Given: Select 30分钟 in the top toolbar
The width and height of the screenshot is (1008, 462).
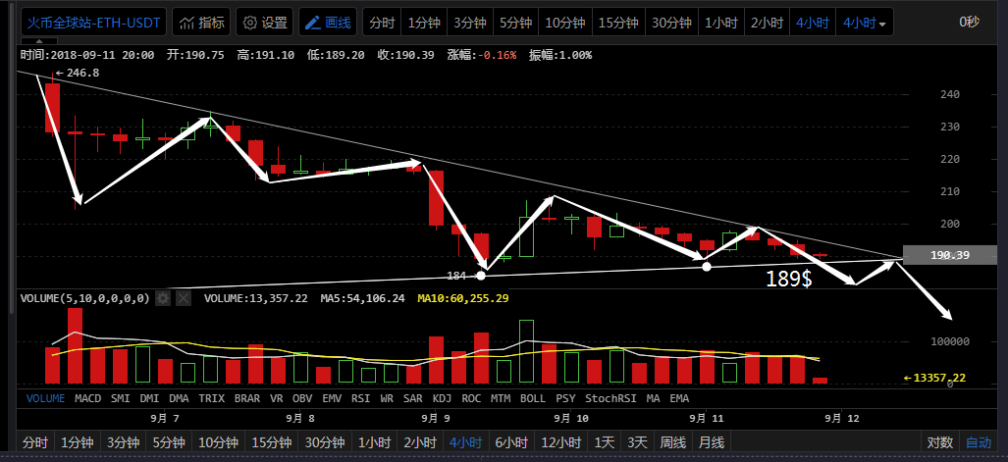Looking at the screenshot, I should pyautogui.click(x=671, y=23).
